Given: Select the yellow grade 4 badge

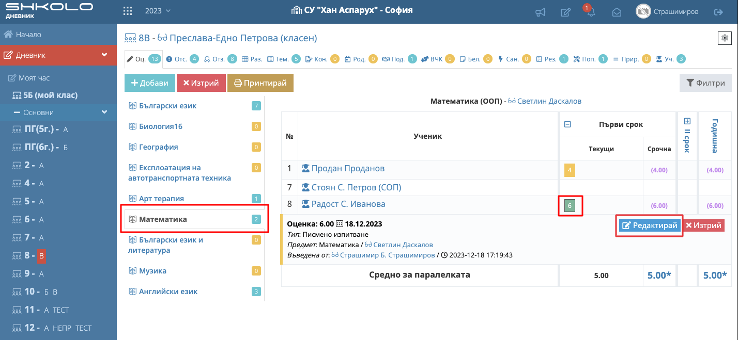Looking at the screenshot, I should (x=570, y=170).
